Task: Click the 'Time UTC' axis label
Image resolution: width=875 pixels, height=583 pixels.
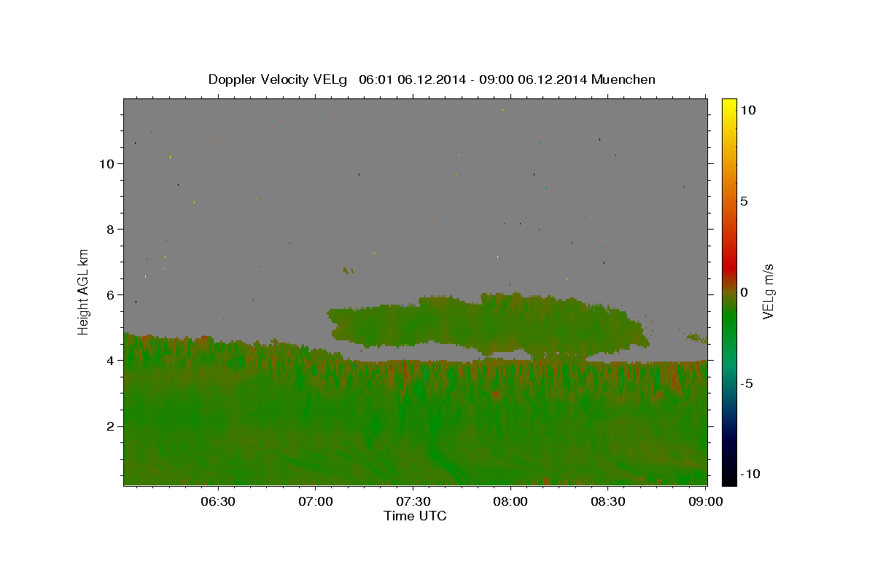Action: (x=415, y=516)
